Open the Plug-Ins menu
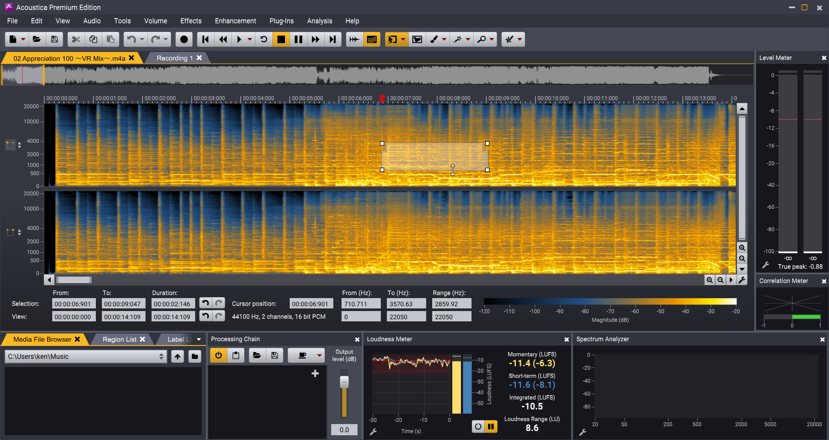Viewport: 829px width, 440px height. click(282, 21)
